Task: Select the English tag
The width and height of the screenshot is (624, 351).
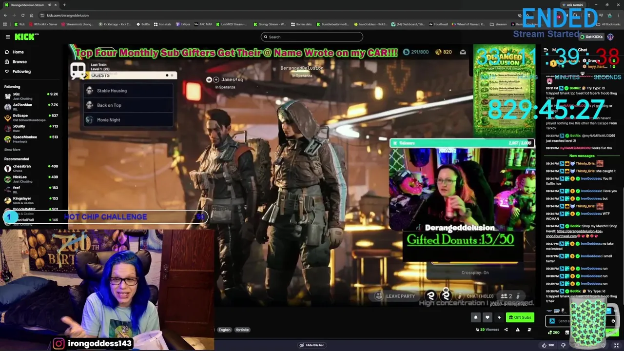Action: click(224, 330)
